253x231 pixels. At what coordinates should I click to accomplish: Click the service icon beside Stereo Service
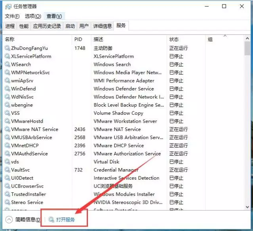[x=7, y=202]
